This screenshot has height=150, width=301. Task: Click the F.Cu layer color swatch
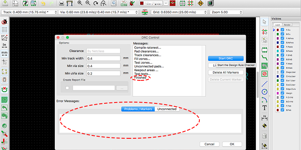pos(278,30)
